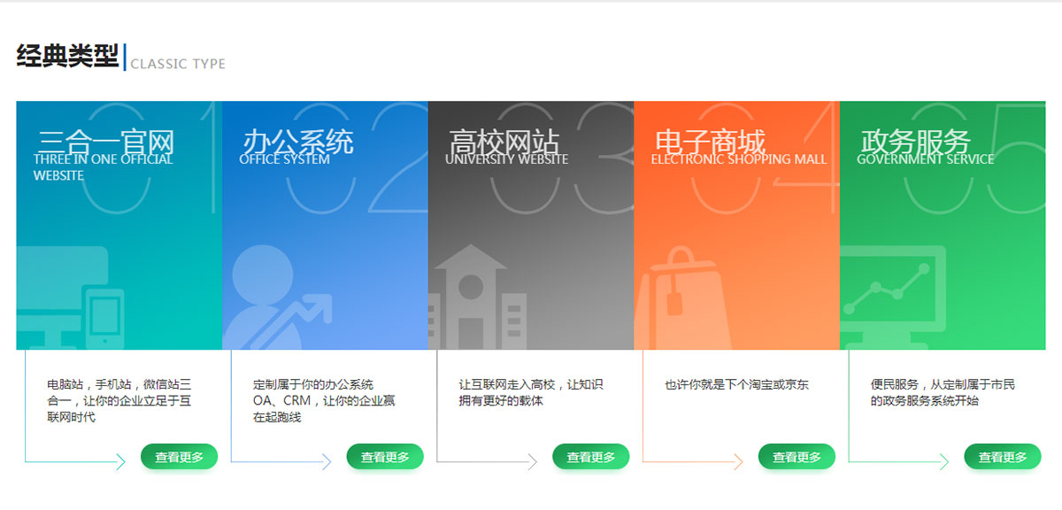Click the GOVERNMENT SERVICE subtitle
The height and width of the screenshot is (510, 1062).
tap(926, 159)
